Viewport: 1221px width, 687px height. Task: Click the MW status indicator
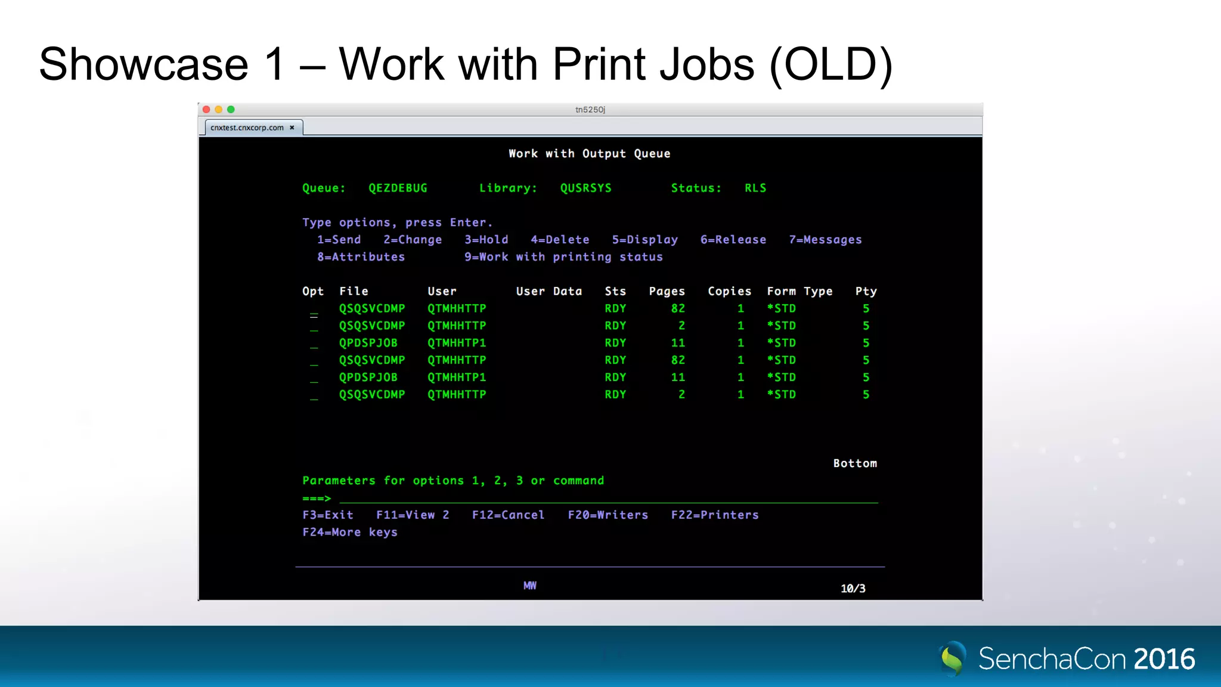pos(530,586)
